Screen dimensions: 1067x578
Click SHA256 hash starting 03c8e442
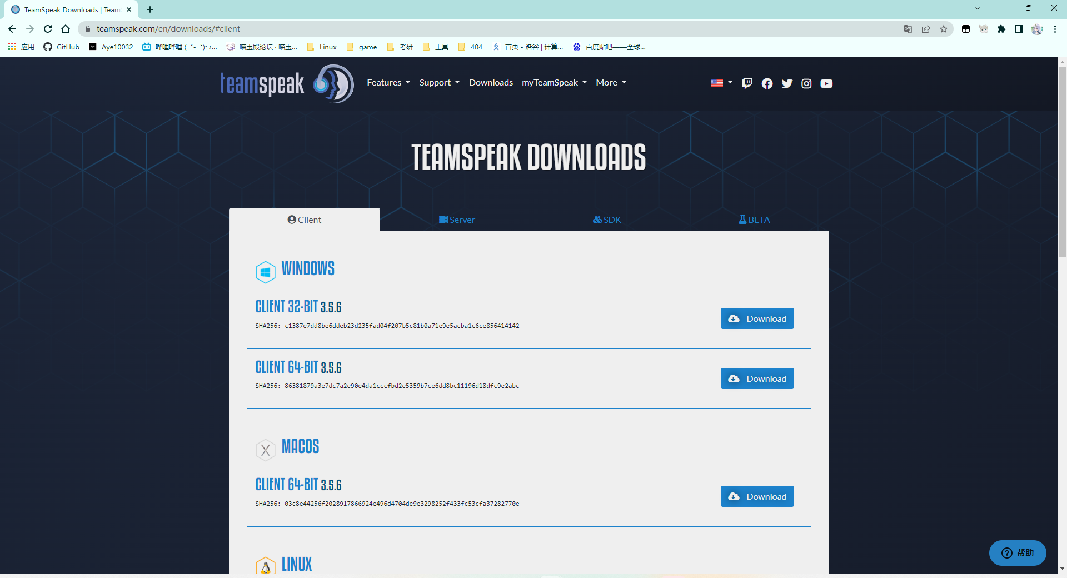click(402, 504)
